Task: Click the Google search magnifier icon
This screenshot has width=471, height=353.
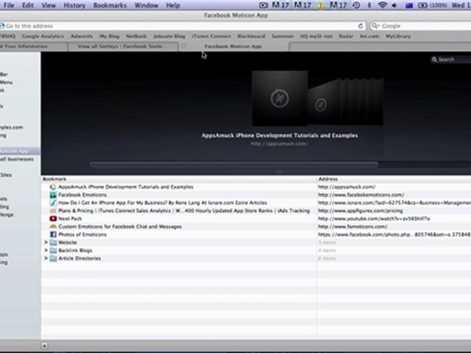Action: [x=375, y=26]
